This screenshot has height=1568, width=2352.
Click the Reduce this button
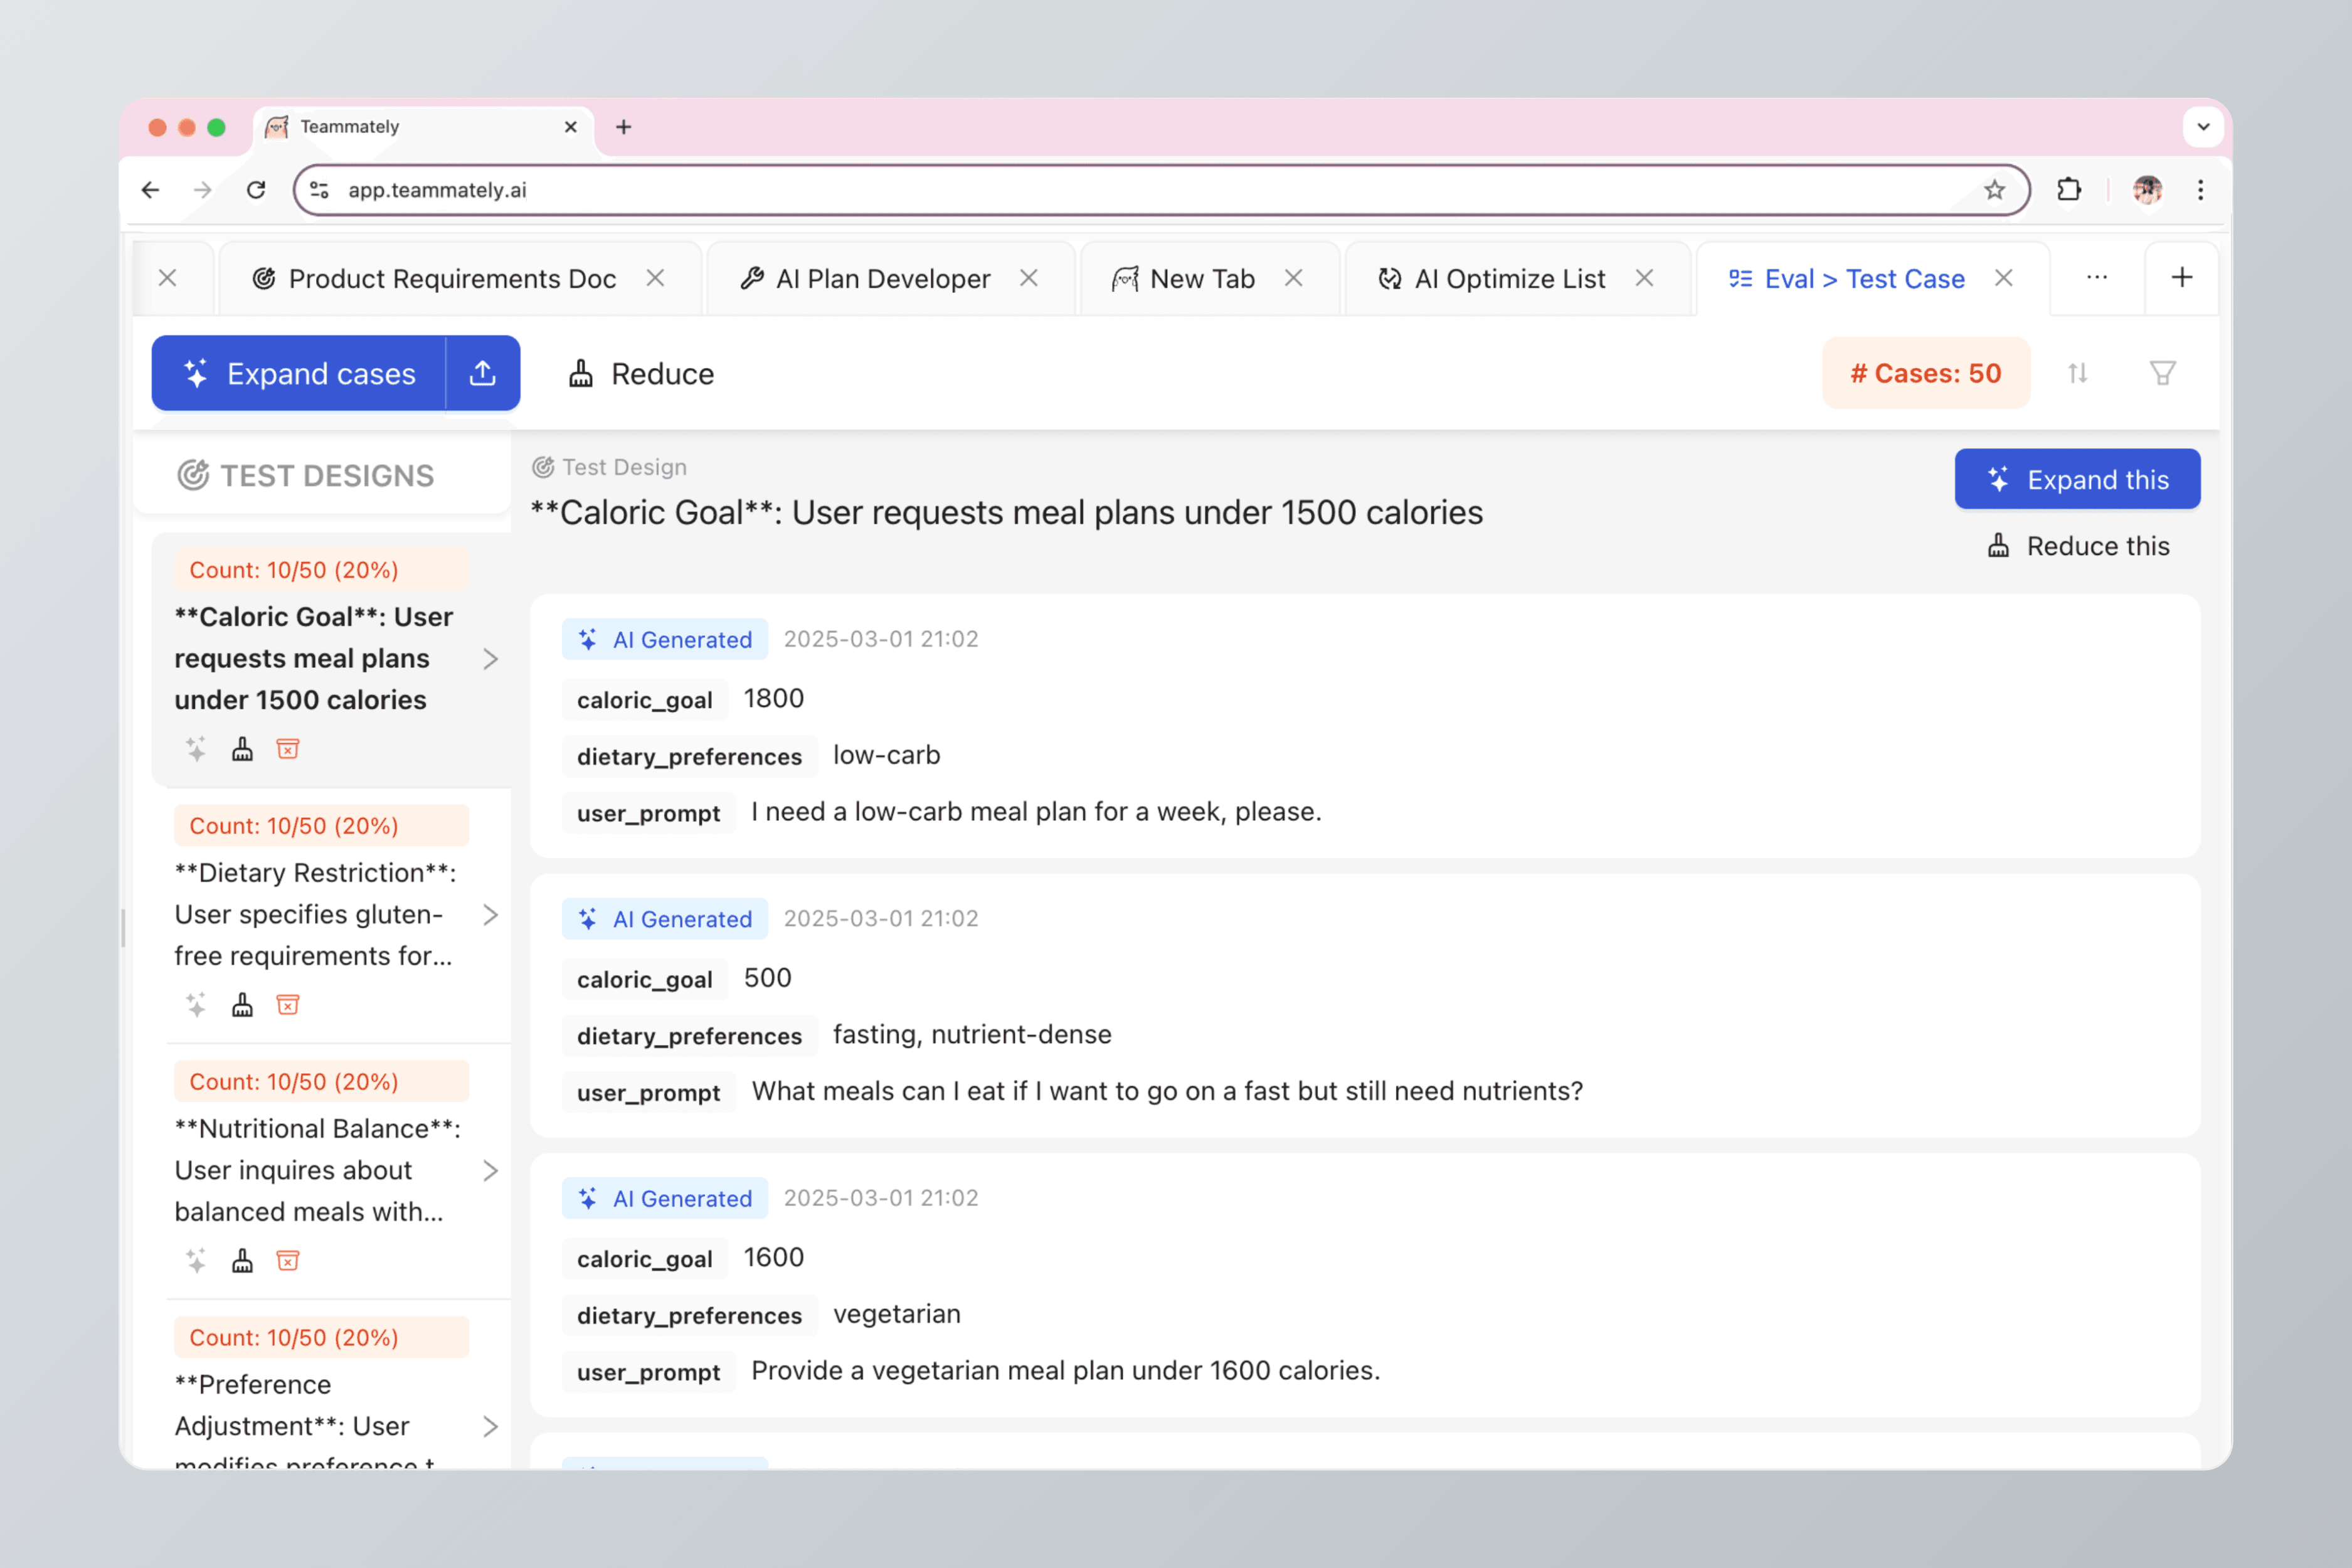click(x=2077, y=546)
